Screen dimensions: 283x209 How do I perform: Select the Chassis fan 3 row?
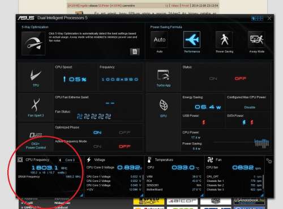pyautogui.click(x=234, y=189)
